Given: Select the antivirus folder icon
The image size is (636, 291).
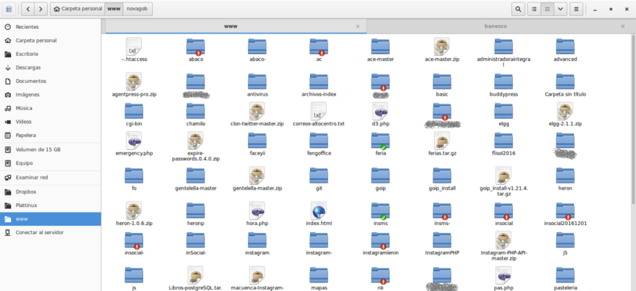Looking at the screenshot, I should [257, 82].
